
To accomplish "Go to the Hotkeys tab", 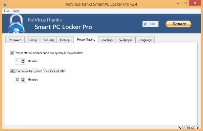I will [x=65, y=40].
